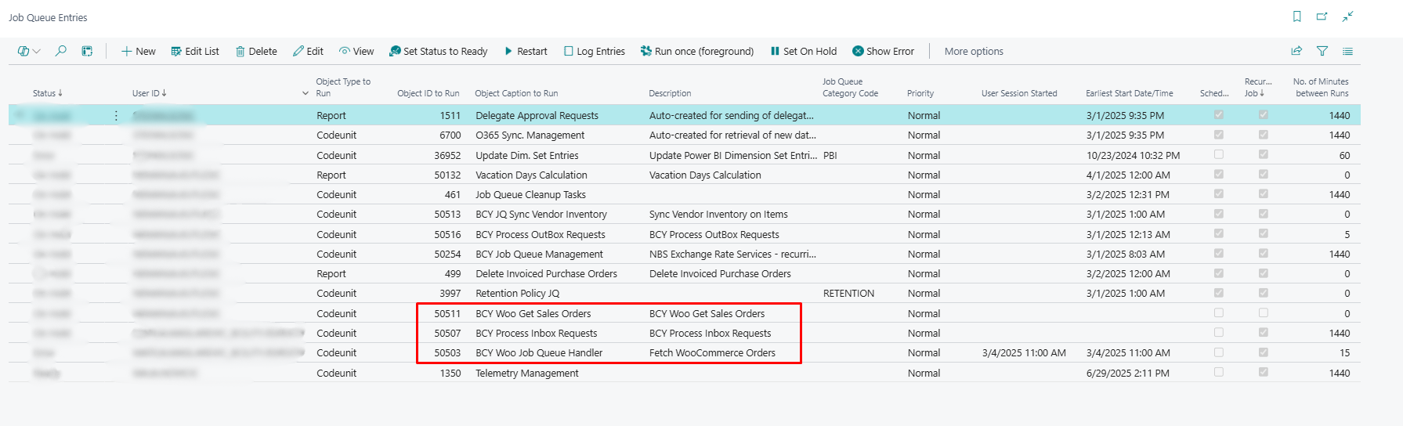Open row options dots on Delegate Approval row

pos(116,116)
